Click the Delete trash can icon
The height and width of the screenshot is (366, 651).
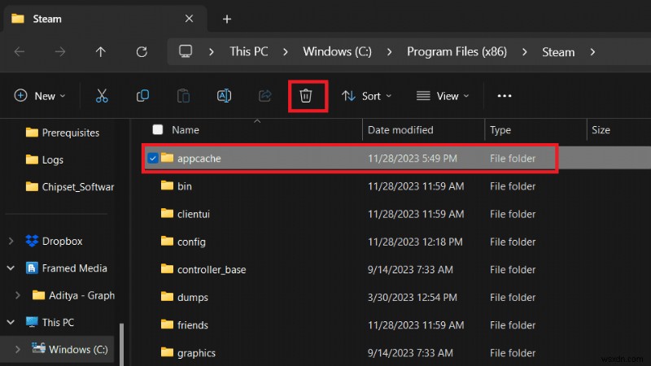(306, 96)
